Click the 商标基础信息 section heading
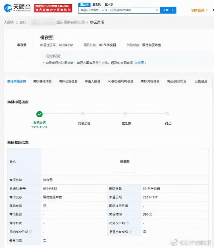The image size is (214, 248). [x=18, y=142]
